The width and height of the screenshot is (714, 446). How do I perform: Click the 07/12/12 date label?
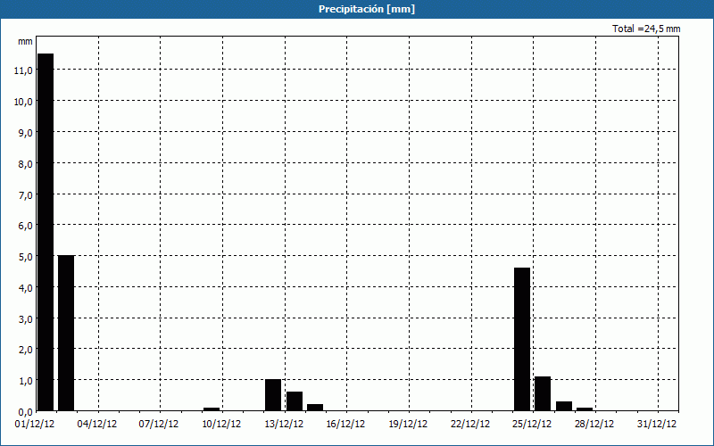(x=159, y=425)
